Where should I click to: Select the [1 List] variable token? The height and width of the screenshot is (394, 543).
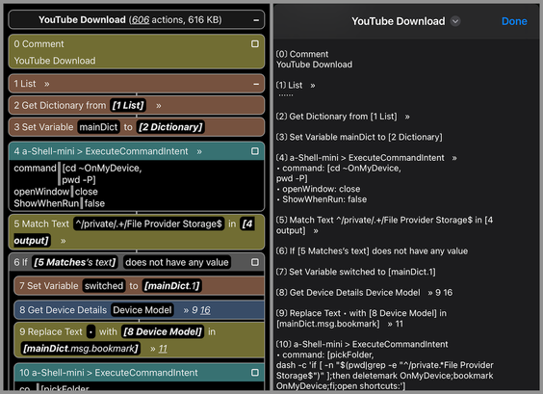(128, 105)
